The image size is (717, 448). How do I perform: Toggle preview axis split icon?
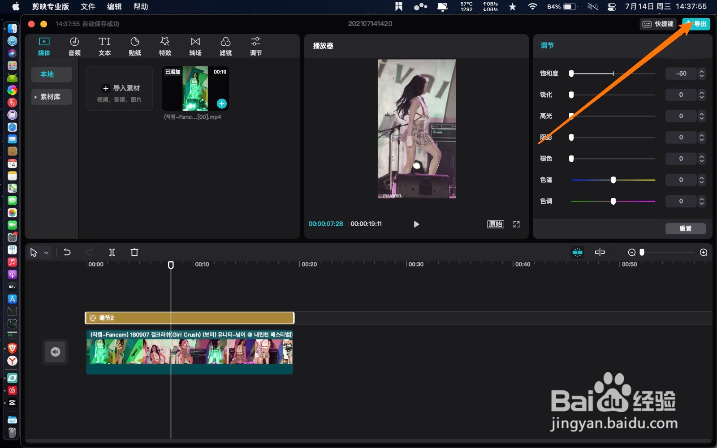pos(600,252)
